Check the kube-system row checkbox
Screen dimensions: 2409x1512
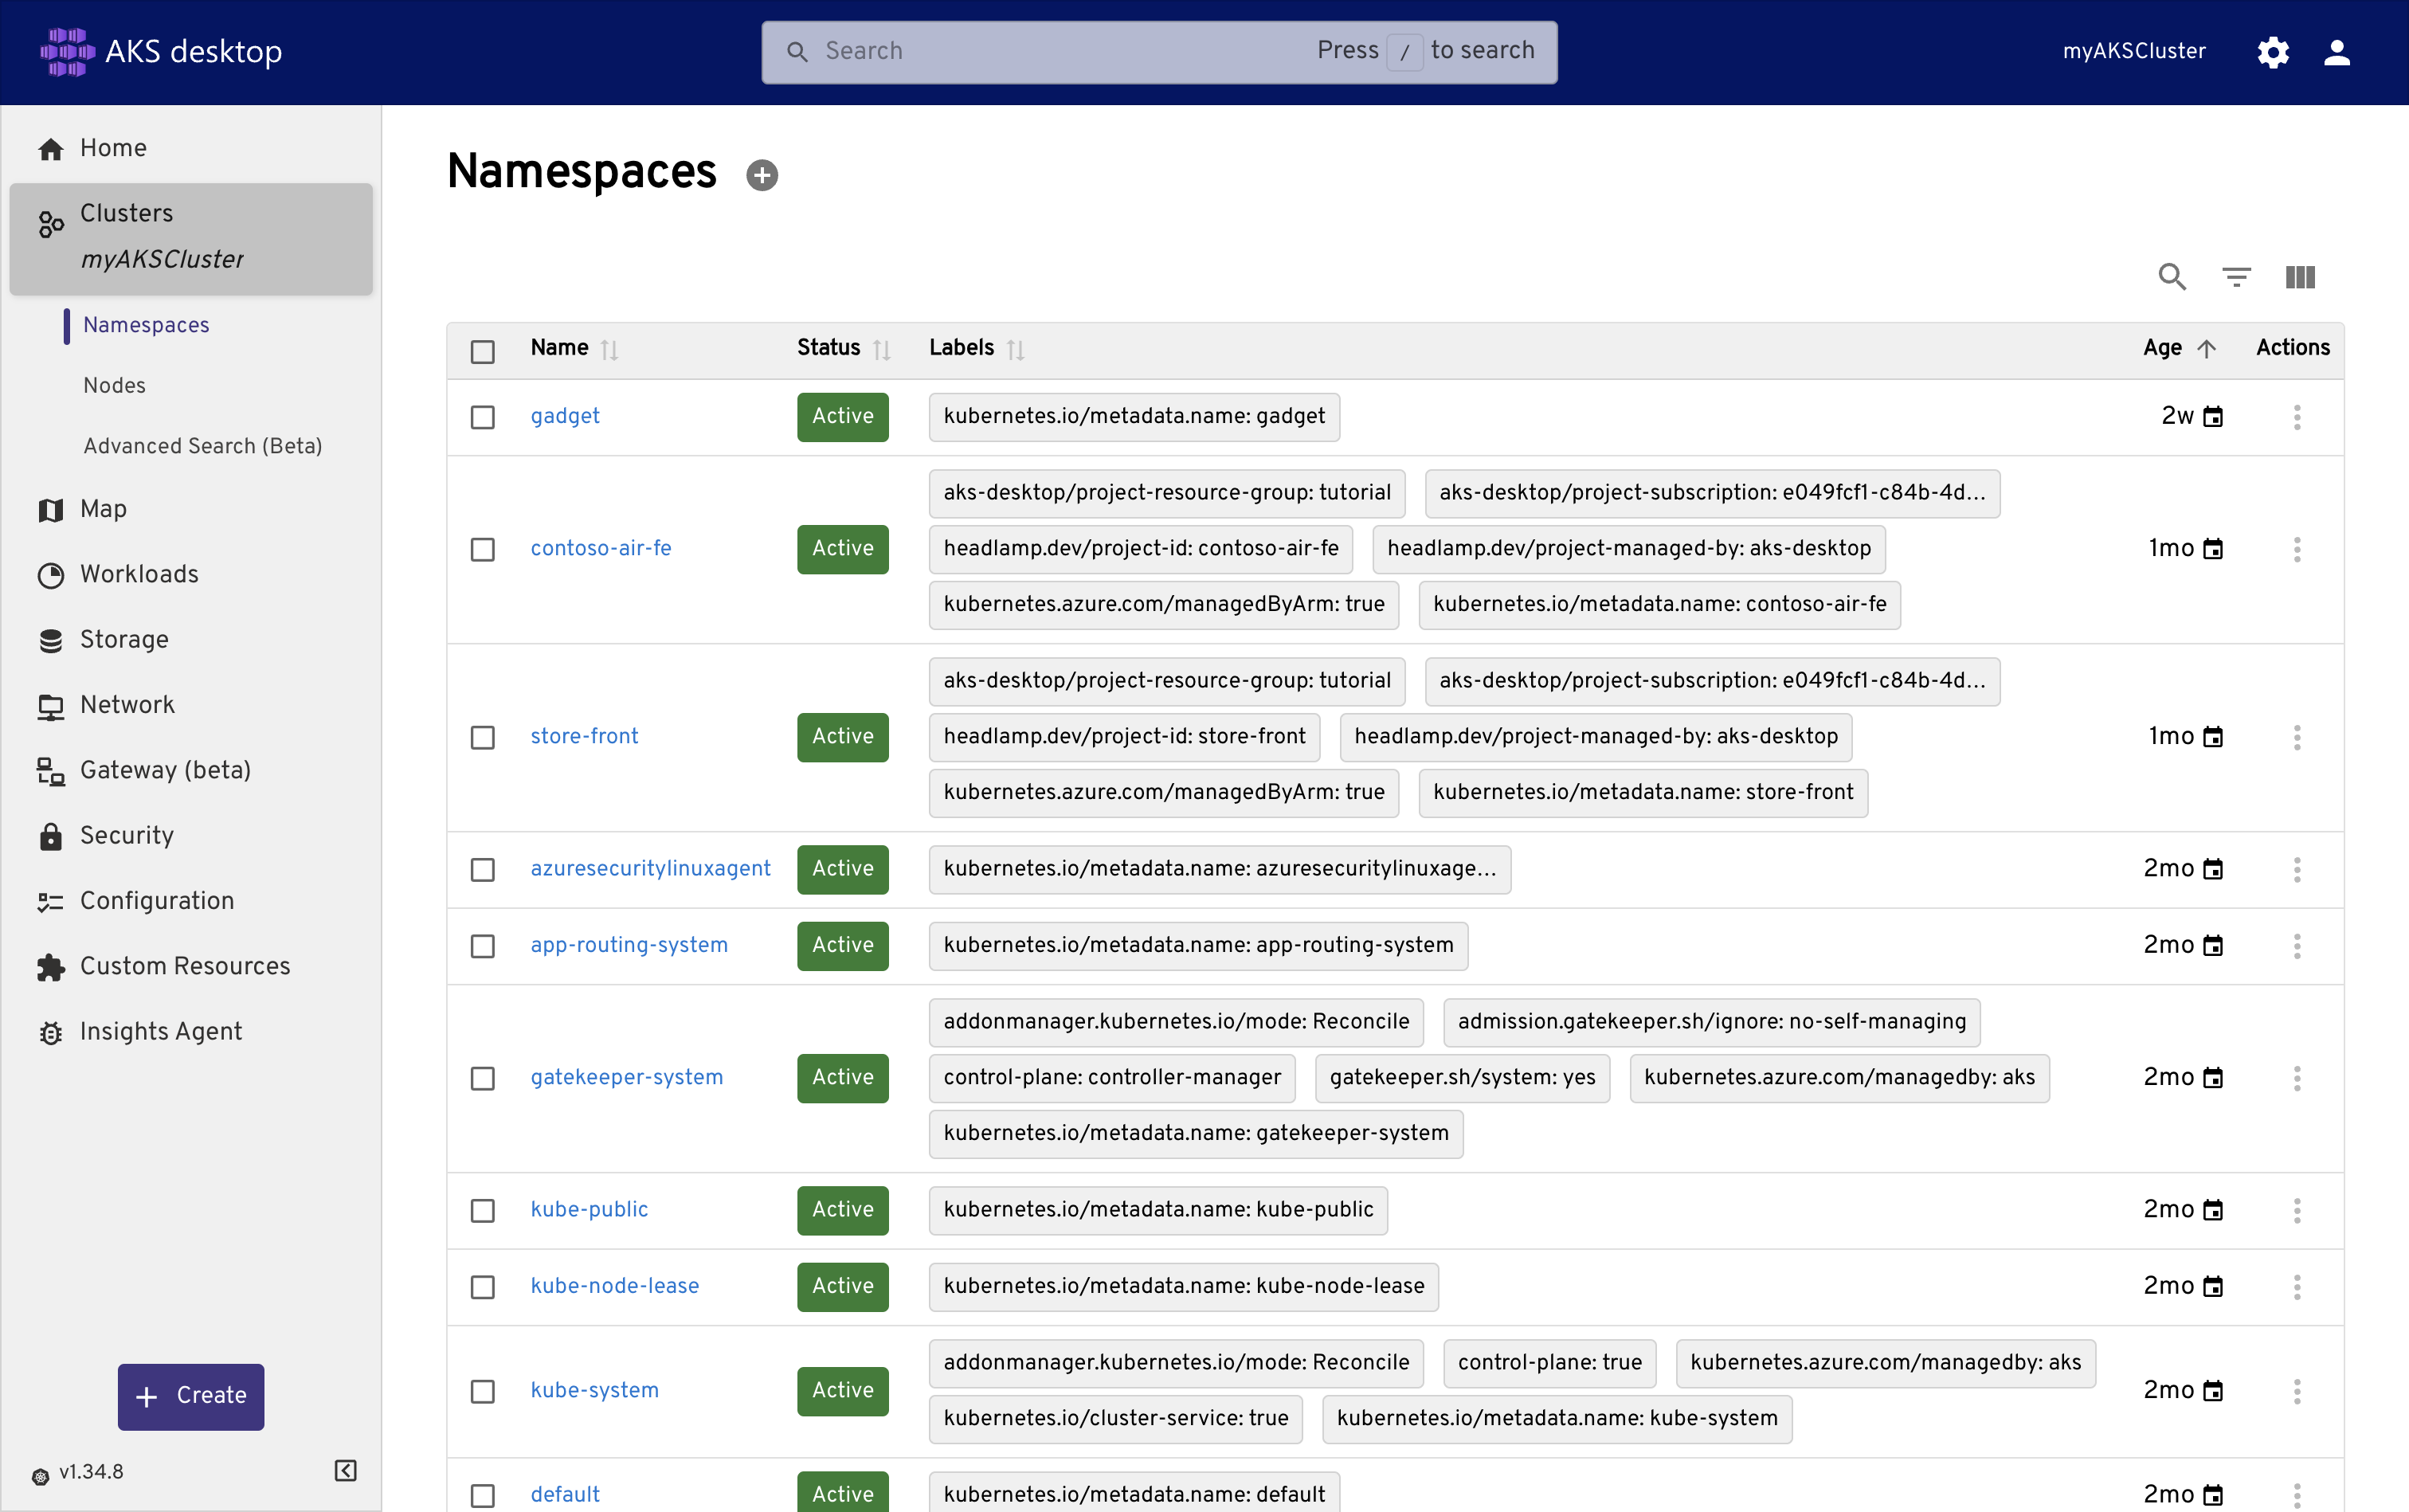(x=482, y=1391)
